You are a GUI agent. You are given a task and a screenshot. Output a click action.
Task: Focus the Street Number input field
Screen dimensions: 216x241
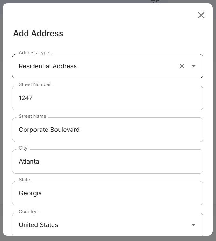point(107,98)
